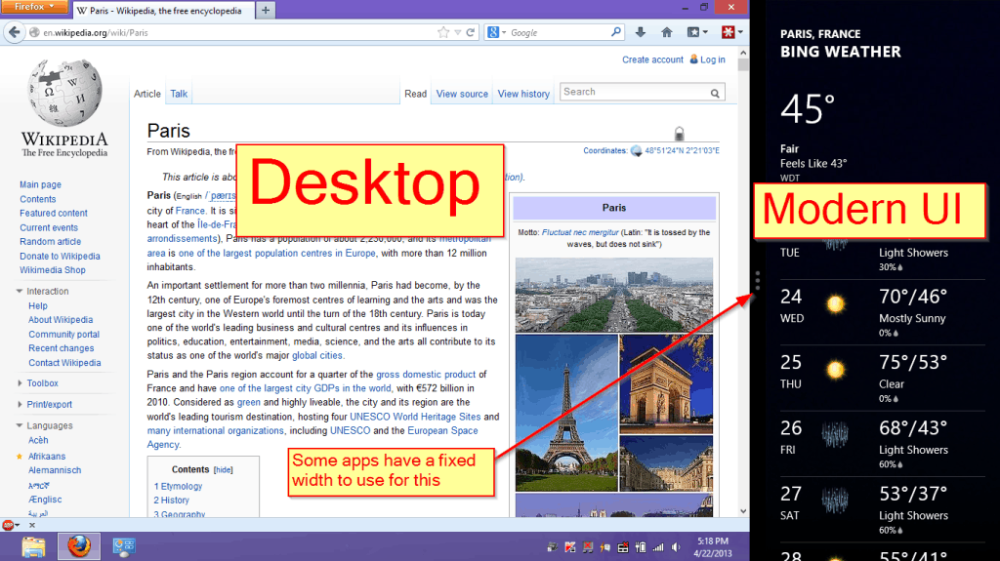This screenshot has width=1000, height=561.
Task: Click the Eiffel Tower infobox photo
Action: pos(566,413)
